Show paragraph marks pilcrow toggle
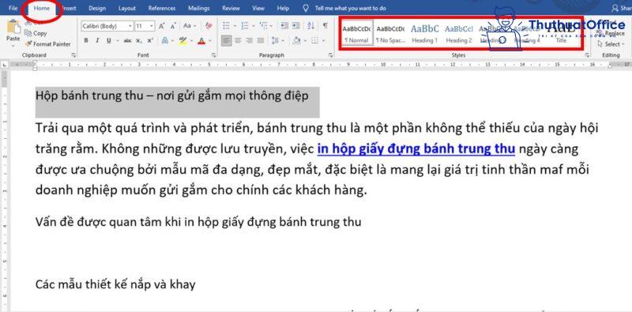Screen dimensions: 632x312 (325, 26)
